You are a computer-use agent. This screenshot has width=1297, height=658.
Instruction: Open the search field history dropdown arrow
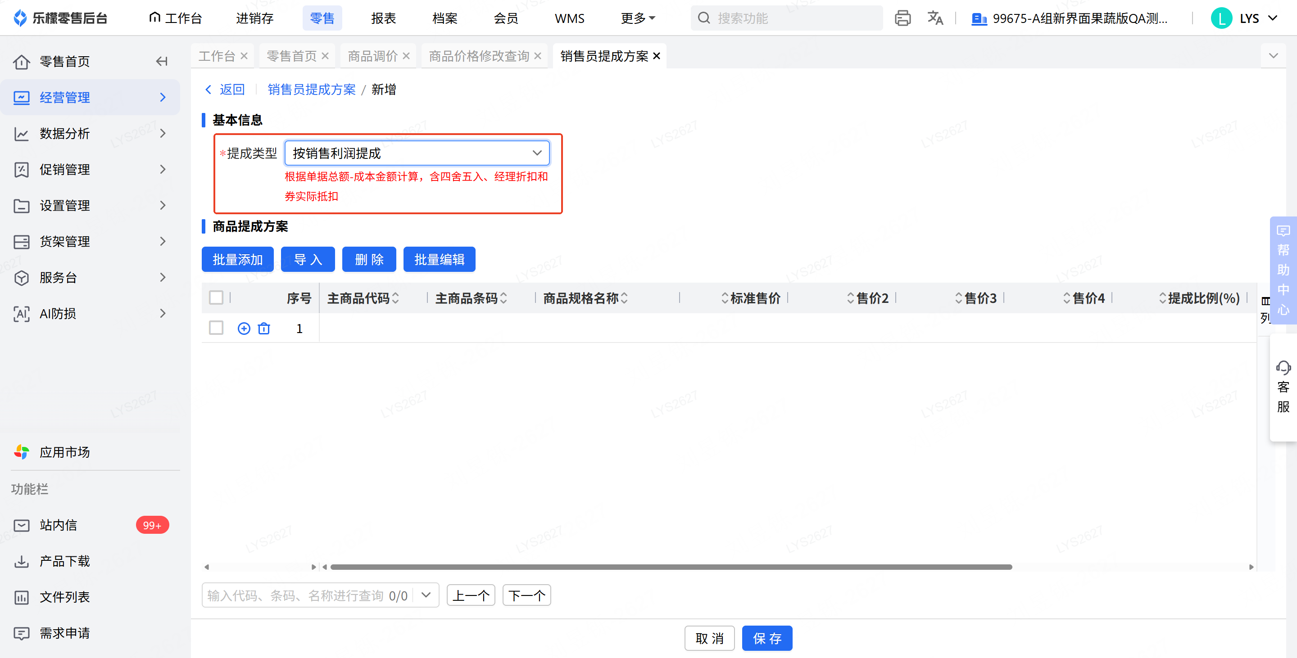pyautogui.click(x=426, y=595)
